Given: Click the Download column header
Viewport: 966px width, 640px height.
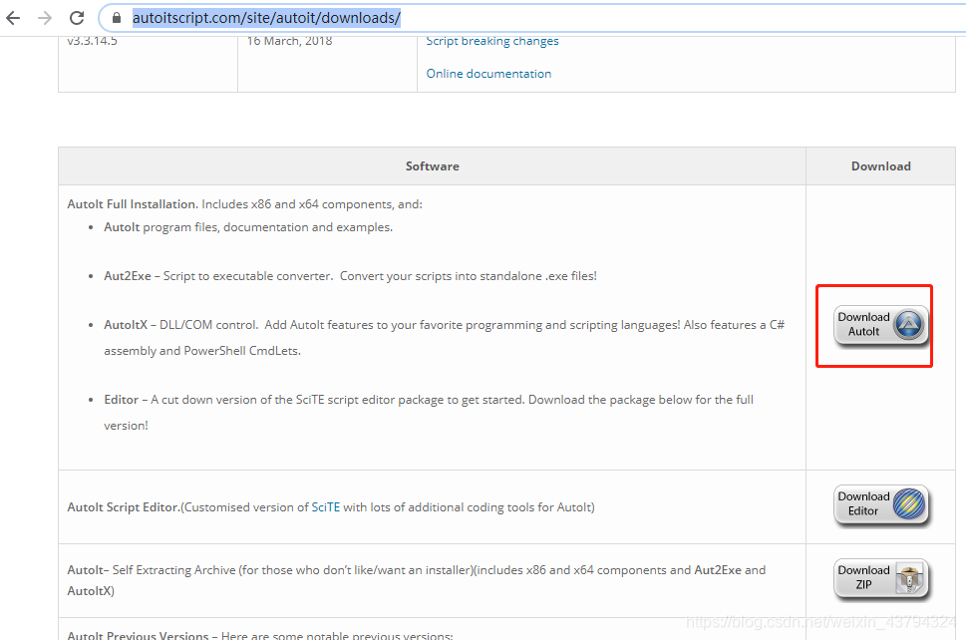Looking at the screenshot, I should coord(881,166).
